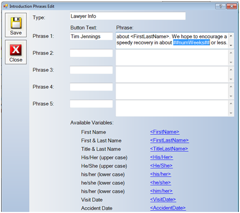Click scroll down arrow of Phrase 5 box
Screen dimensions: 240x213
231,113
